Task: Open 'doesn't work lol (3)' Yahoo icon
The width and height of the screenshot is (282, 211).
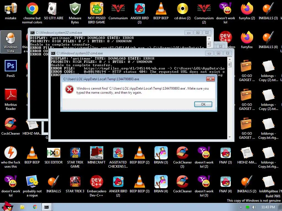Action: (x=204, y=186)
